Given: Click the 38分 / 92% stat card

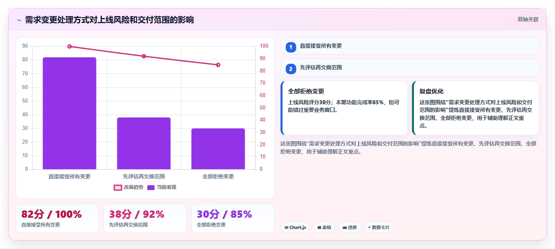Looking at the screenshot, I should coord(145,218).
